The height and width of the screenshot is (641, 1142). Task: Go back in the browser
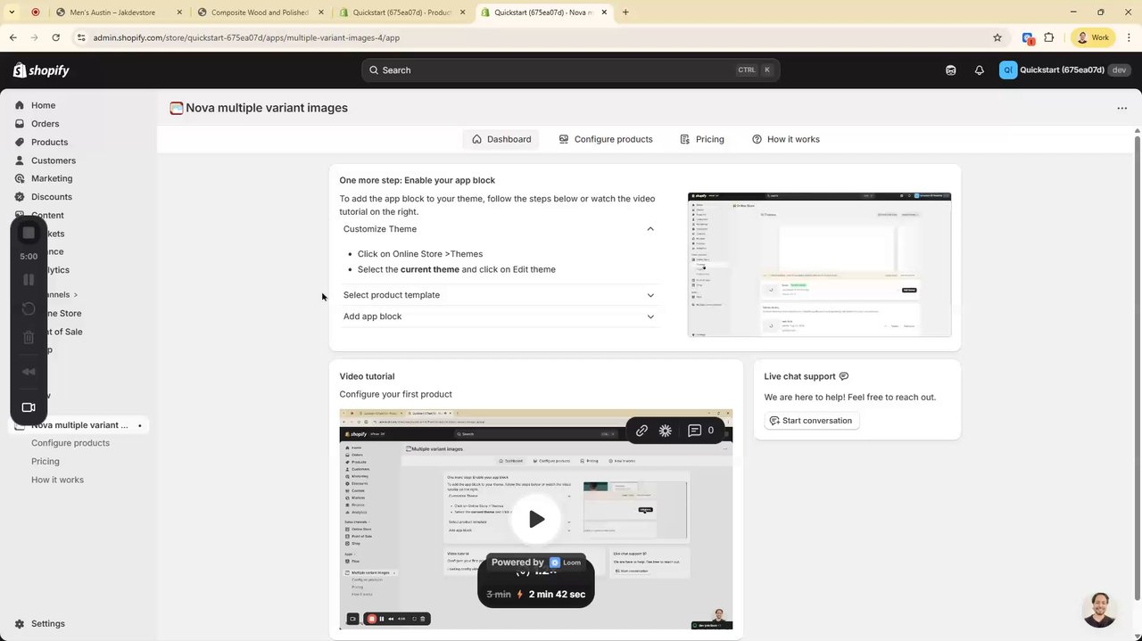(x=13, y=37)
